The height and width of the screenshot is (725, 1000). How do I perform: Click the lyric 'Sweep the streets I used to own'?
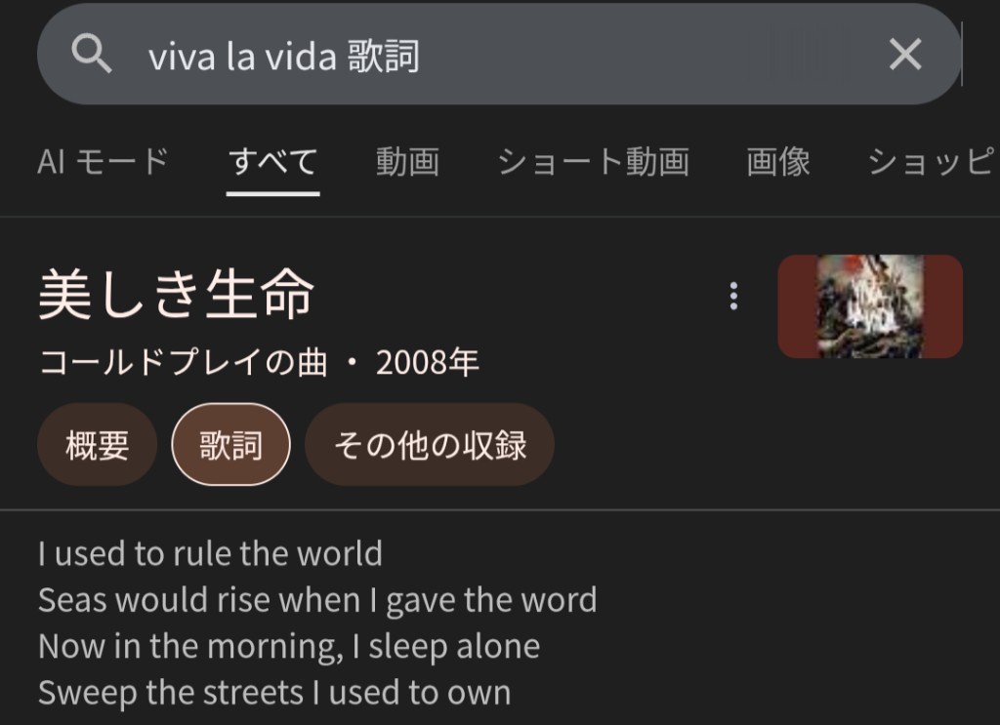(x=274, y=693)
